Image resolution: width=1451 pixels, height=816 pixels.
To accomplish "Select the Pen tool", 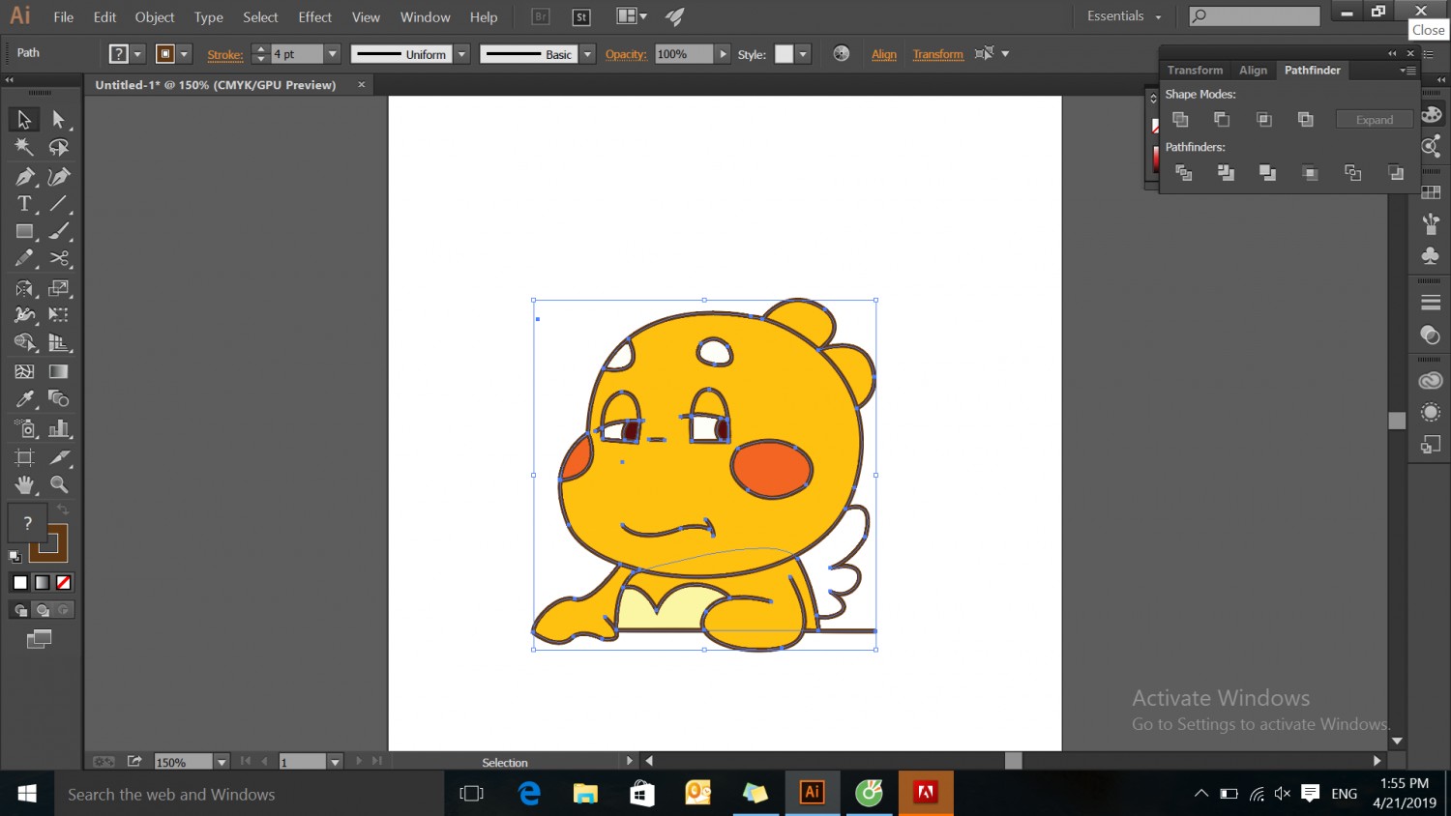I will pyautogui.click(x=24, y=177).
